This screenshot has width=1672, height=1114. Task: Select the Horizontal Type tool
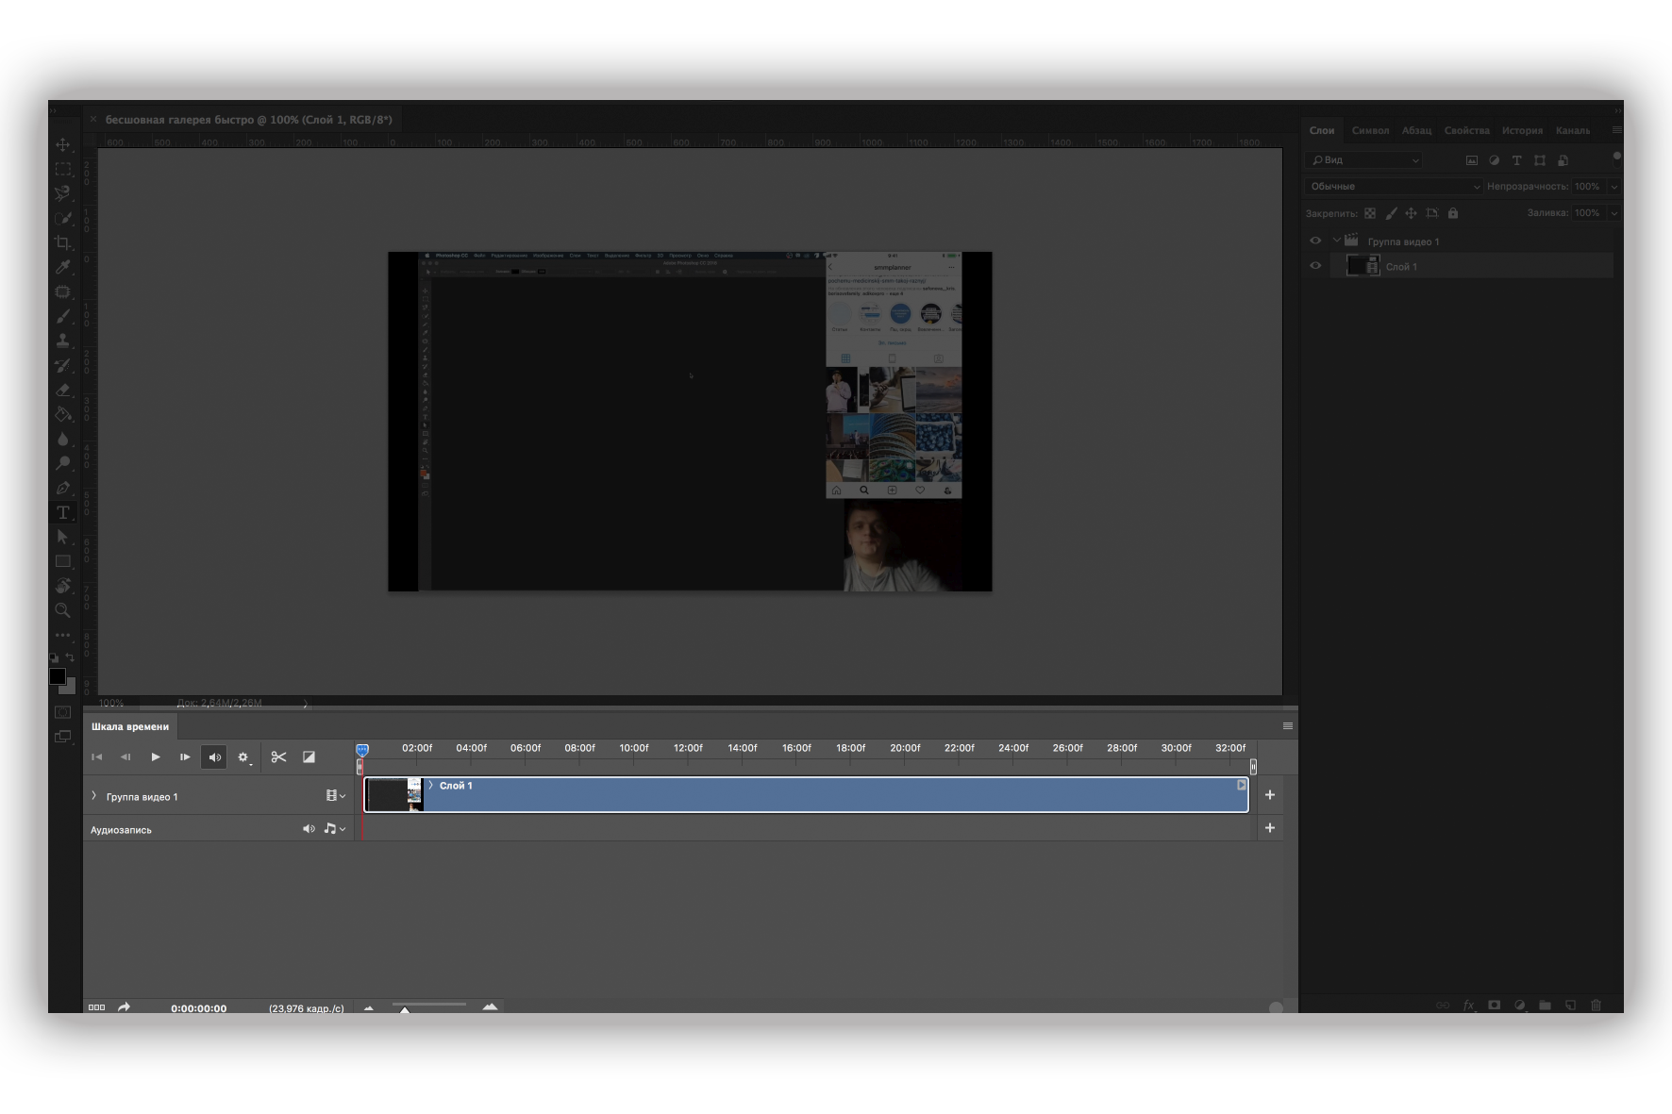click(x=63, y=512)
